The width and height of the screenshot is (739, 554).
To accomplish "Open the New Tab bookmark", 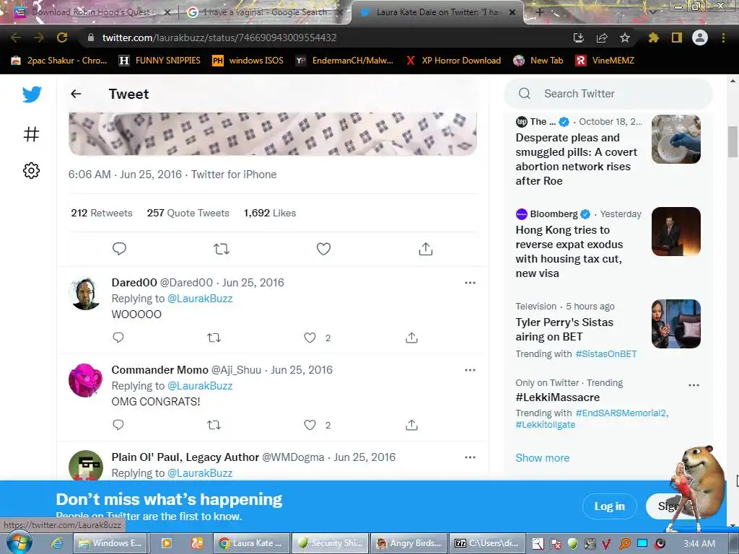I will pos(538,61).
